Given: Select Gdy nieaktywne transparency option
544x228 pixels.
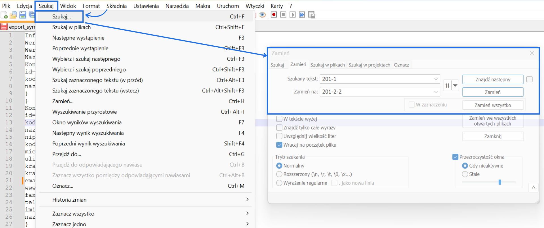Looking at the screenshot, I should 465,166.
